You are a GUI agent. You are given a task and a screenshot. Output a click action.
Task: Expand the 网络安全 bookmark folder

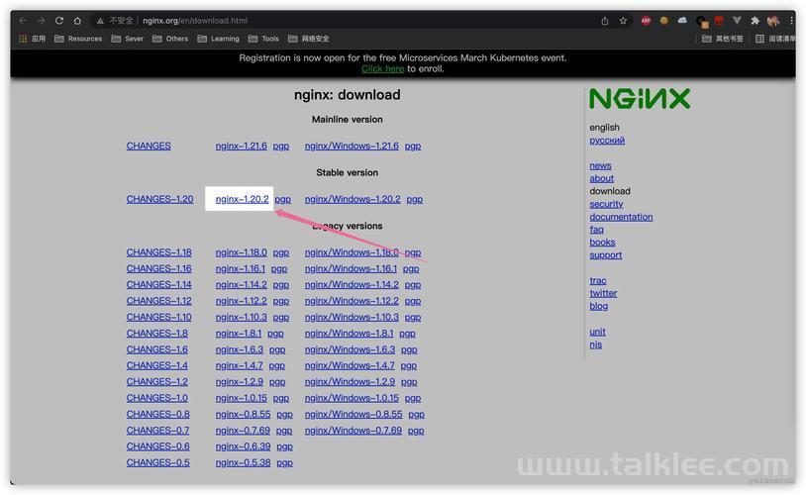(308, 39)
